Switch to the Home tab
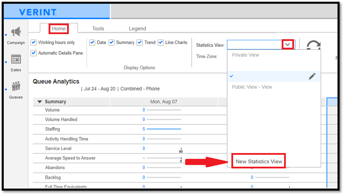The height and width of the screenshot is (195, 344). [59, 29]
